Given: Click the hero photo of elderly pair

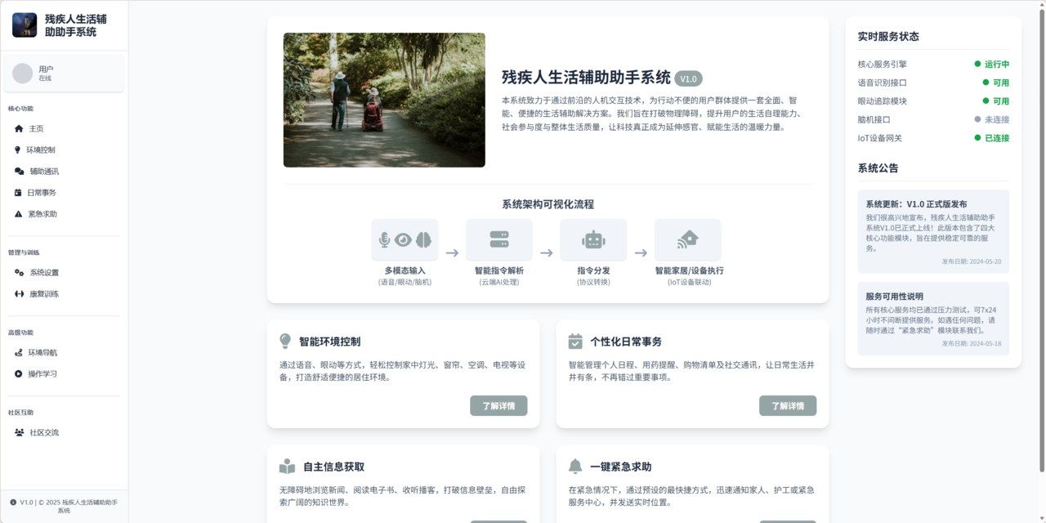Looking at the screenshot, I should 384,100.
